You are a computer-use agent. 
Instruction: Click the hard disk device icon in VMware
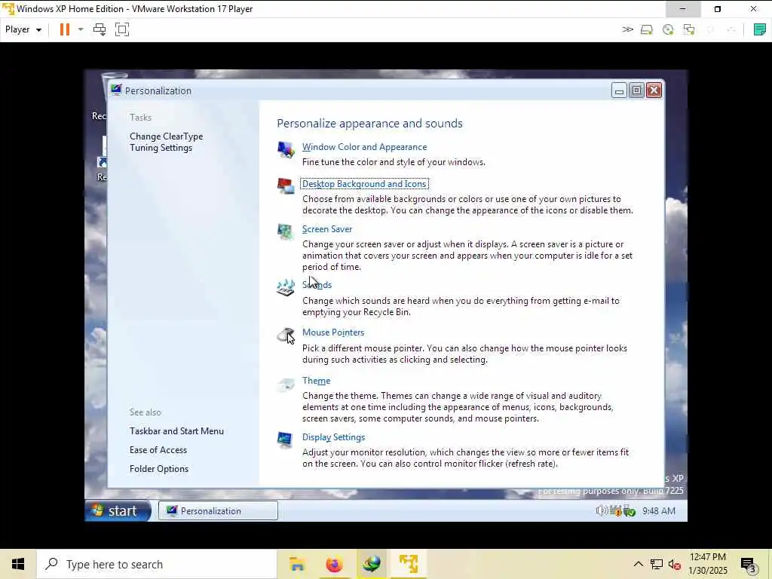(x=646, y=30)
